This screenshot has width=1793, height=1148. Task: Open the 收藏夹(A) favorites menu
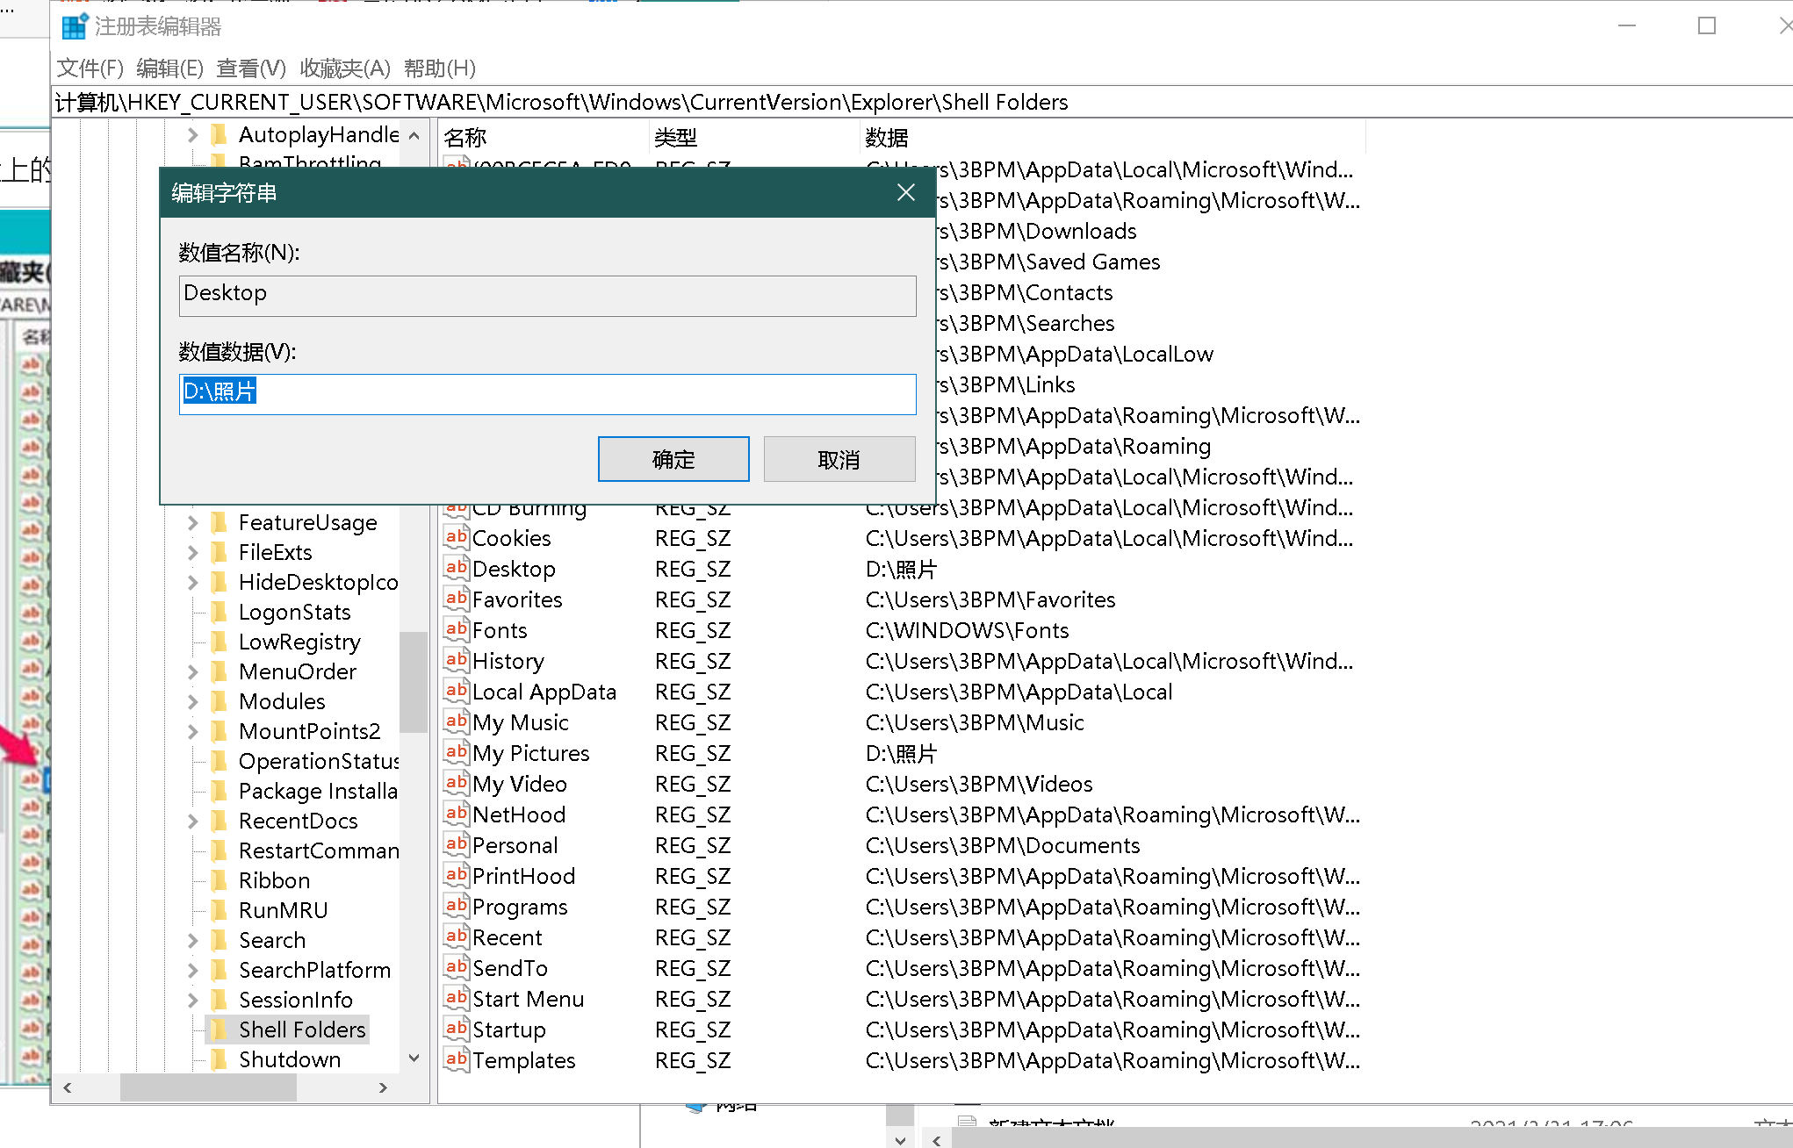344,68
